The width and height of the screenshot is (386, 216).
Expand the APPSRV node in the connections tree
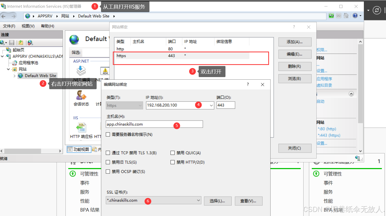coord(2,56)
